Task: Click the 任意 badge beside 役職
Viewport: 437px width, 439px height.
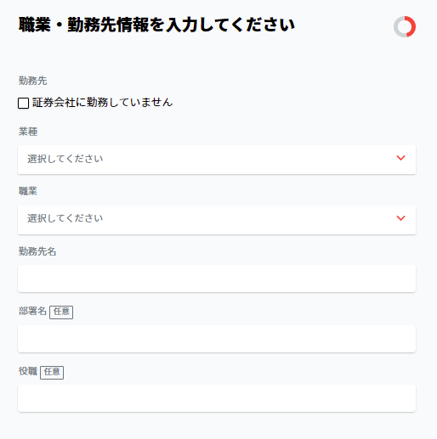Action: coord(52,372)
